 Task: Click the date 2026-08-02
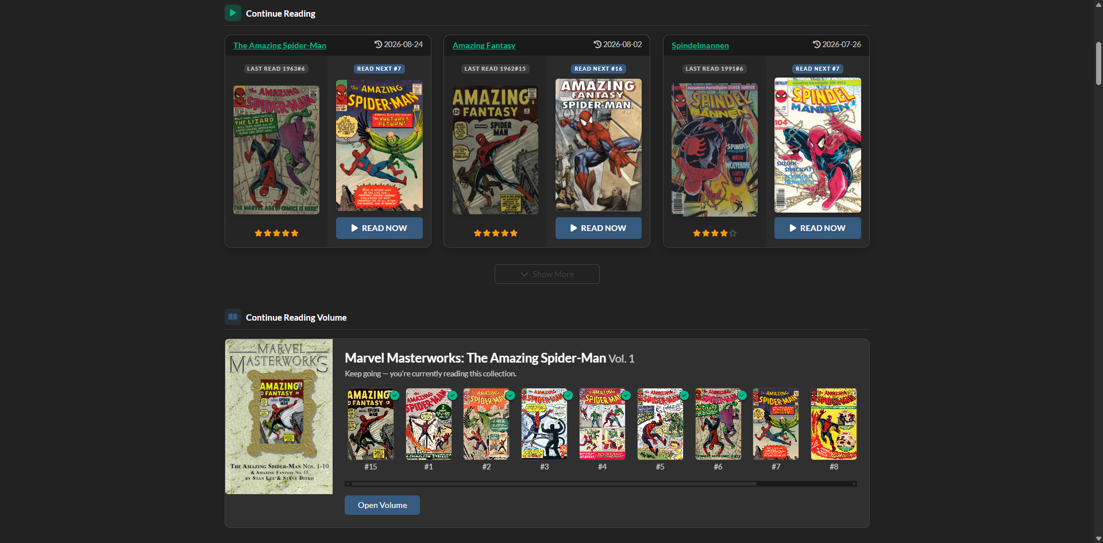tap(623, 44)
